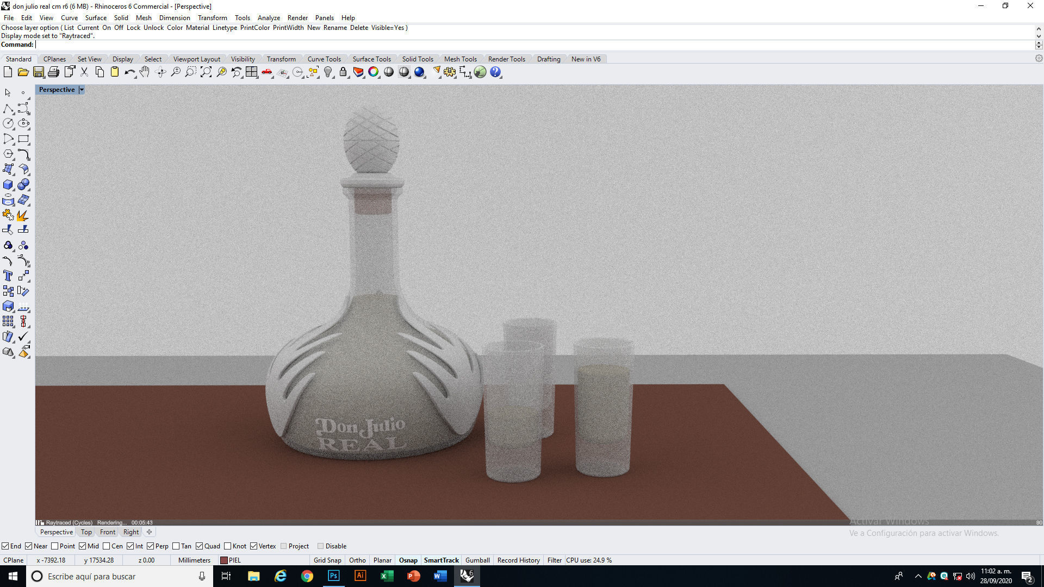Open the Perspective viewport dropdown arrow
This screenshot has width=1044, height=587.
[82, 90]
